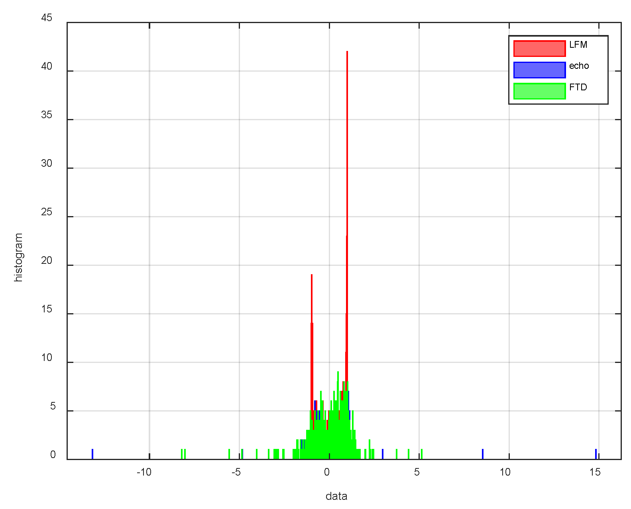Click the y-axis title "histogram"
Viewport: 631px width, 509px height.
pyautogui.click(x=18, y=257)
